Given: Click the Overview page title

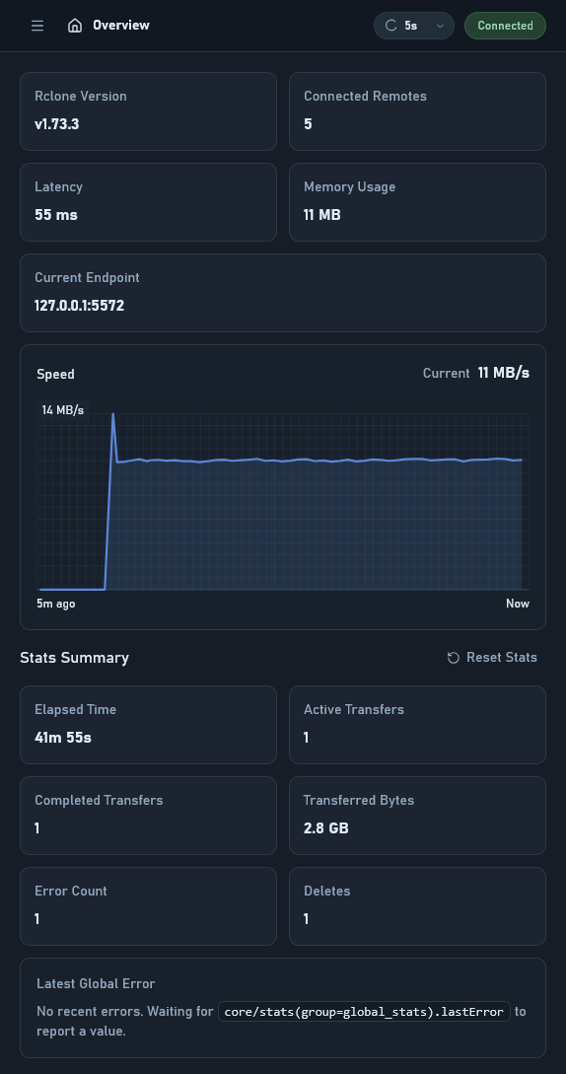Looking at the screenshot, I should coord(121,26).
